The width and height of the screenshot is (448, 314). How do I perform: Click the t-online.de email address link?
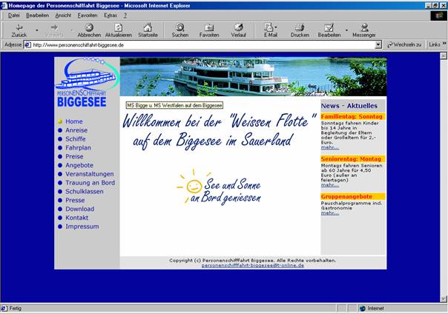[x=253, y=265]
